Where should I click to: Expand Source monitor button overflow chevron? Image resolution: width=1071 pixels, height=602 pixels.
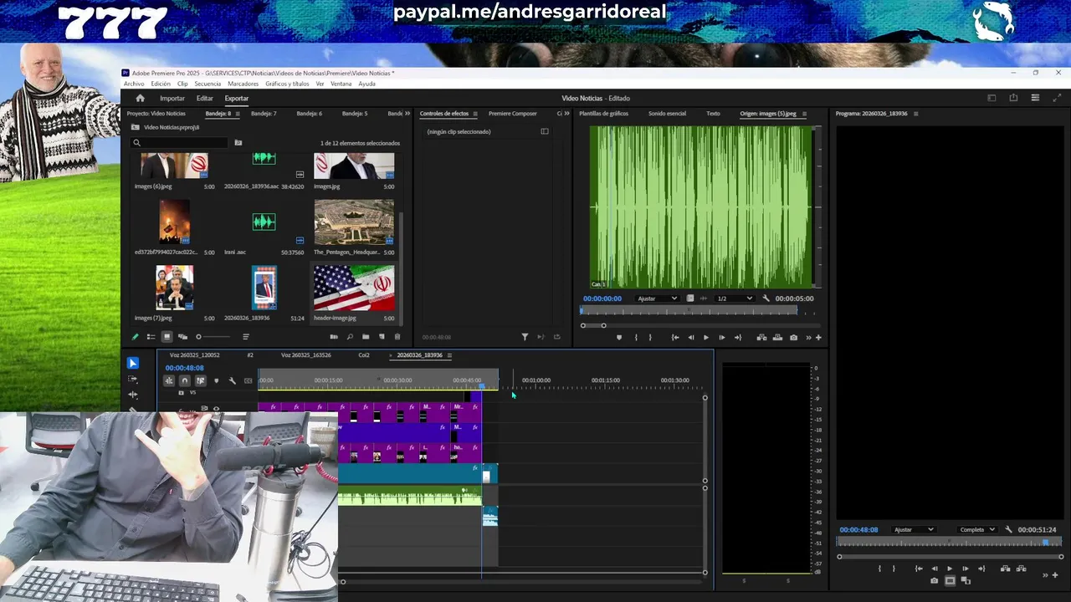click(x=810, y=338)
